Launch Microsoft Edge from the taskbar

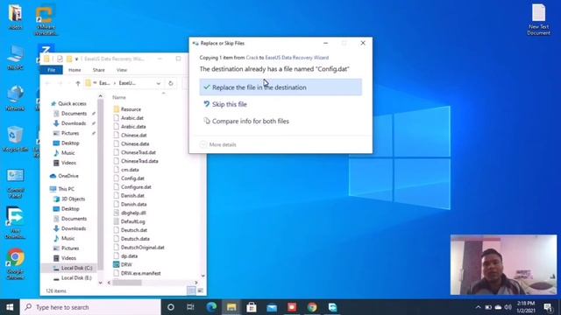[x=211, y=307]
